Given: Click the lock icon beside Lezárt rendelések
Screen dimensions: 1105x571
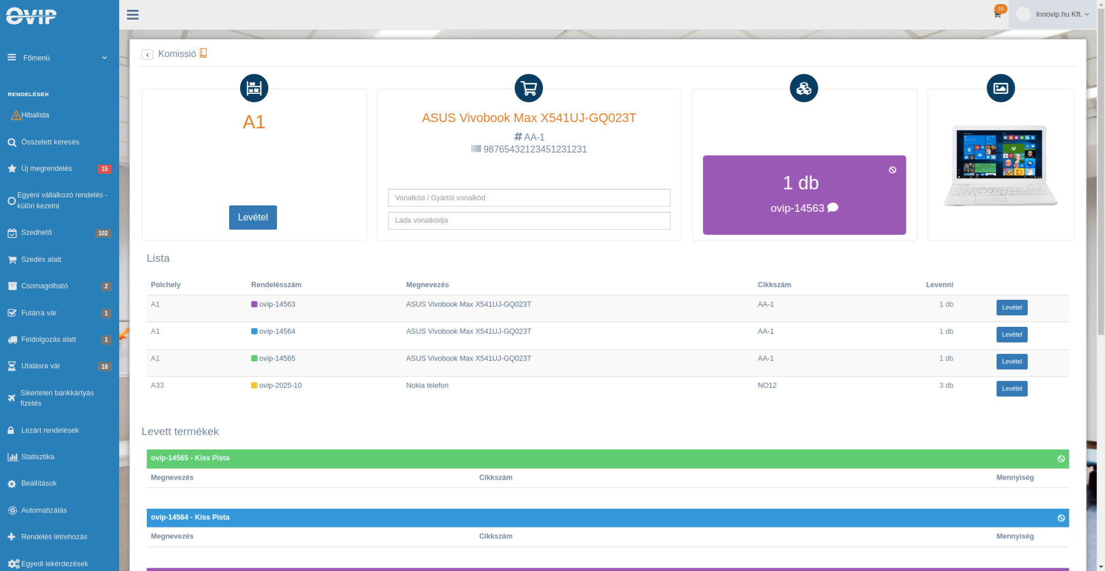Looking at the screenshot, I should [11, 431].
